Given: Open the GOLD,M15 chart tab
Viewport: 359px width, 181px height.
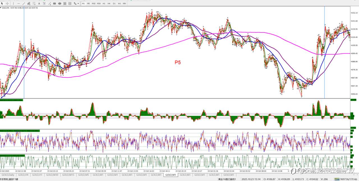Looking at the screenshot, I should click(x=68, y=175).
